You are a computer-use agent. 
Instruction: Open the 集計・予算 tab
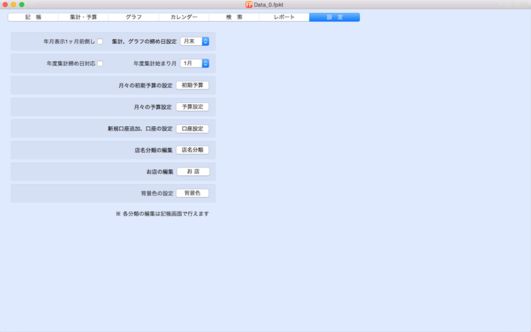pyautogui.click(x=84, y=17)
